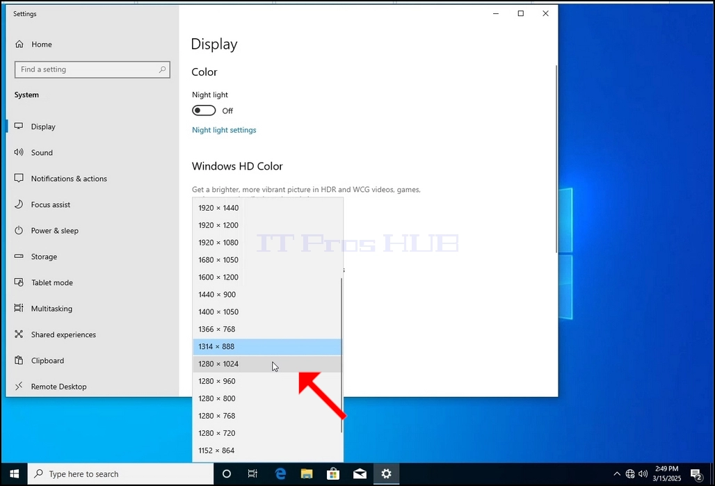Pick 1680 × 1050 resolution
This screenshot has width=715, height=486.
pyautogui.click(x=268, y=260)
